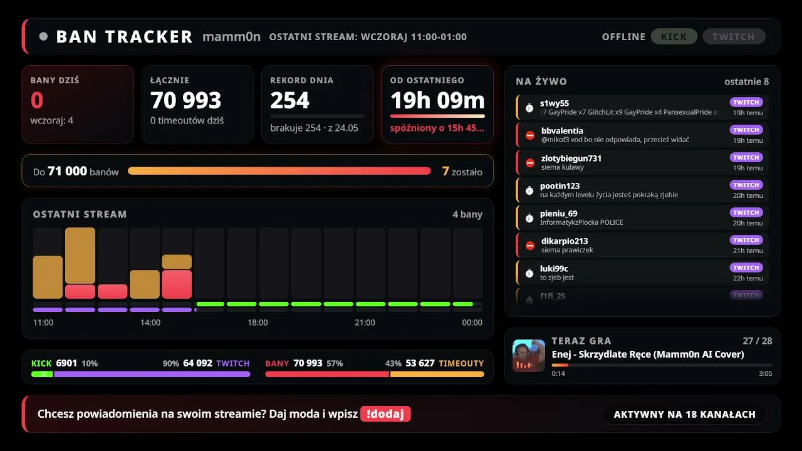Click the song title Enej - Skrzydlate Ręce

[648, 355]
